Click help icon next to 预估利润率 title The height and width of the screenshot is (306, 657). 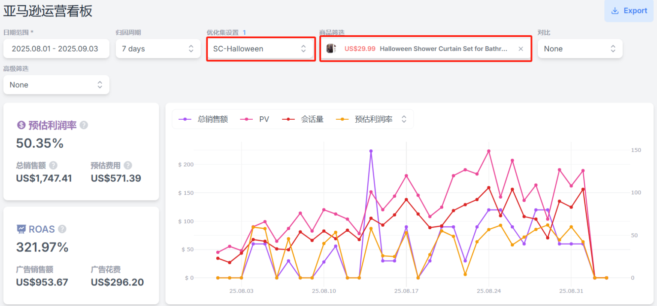84,125
